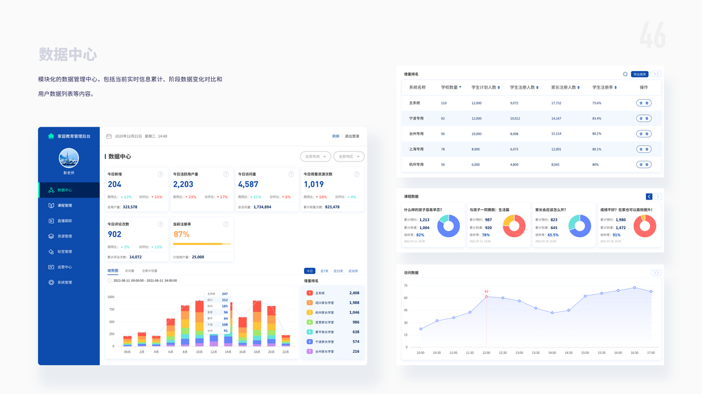Open 数据中心 in the sidebar
The height and width of the screenshot is (394, 702).
click(69, 190)
